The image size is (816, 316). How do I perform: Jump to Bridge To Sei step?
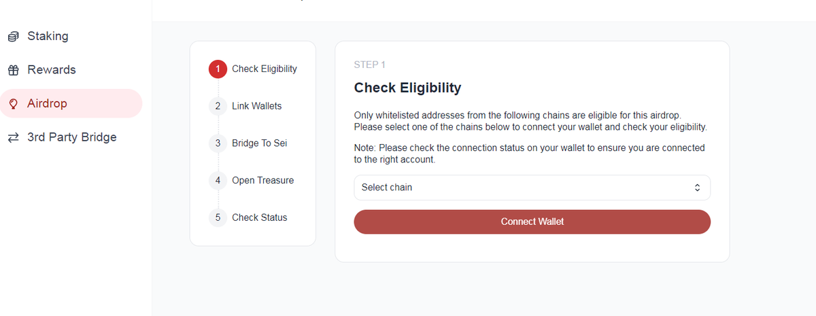tap(255, 143)
